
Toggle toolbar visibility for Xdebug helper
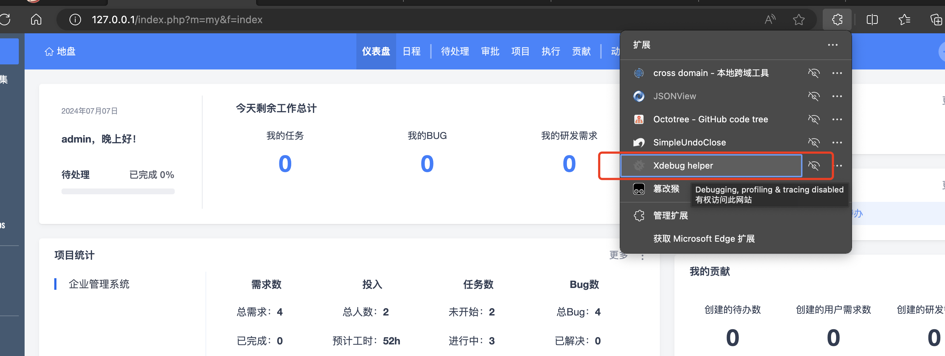click(x=814, y=166)
